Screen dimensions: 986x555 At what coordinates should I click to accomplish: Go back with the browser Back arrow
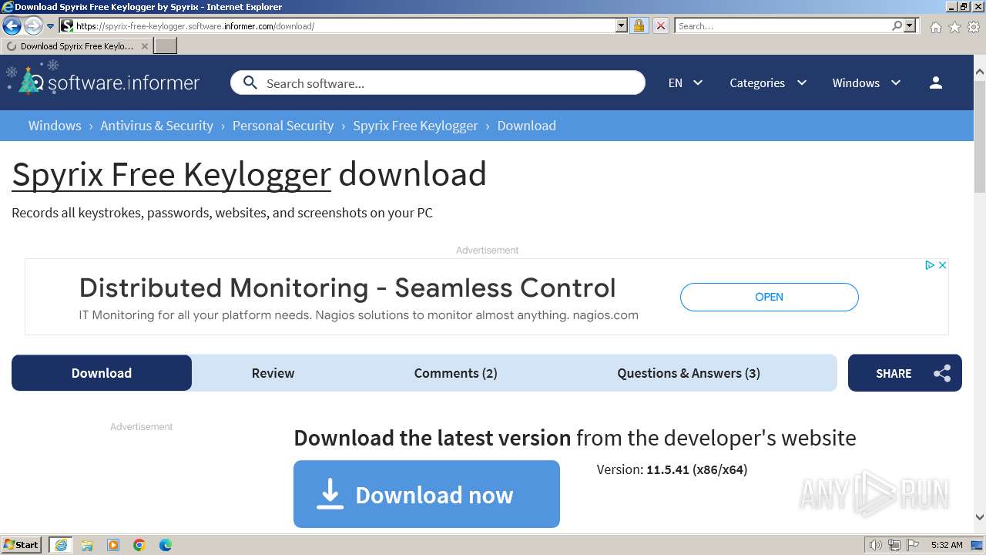click(x=12, y=25)
